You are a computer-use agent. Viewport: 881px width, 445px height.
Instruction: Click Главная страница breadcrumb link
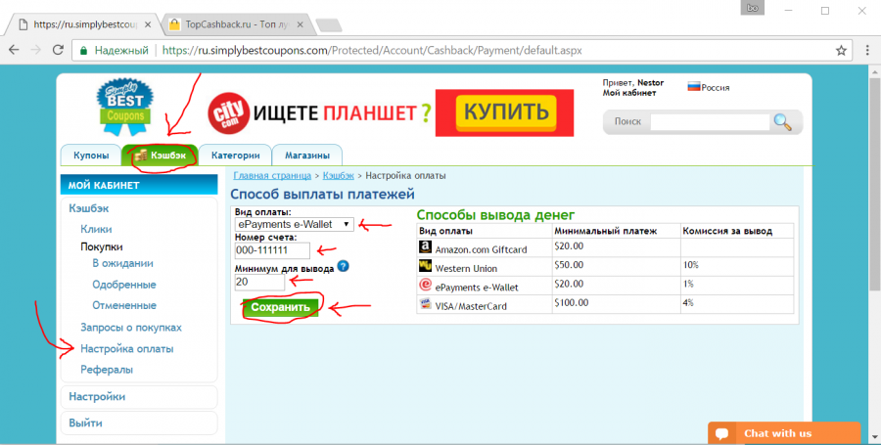coord(272,176)
